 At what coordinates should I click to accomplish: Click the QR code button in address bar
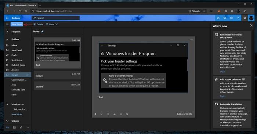pos(195,11)
